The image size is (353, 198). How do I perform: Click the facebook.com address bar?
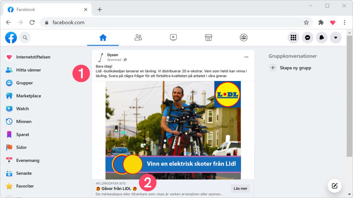pos(176,23)
